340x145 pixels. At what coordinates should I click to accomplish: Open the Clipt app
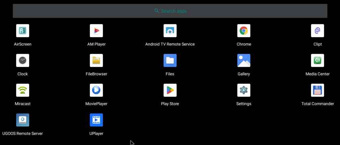pyautogui.click(x=317, y=31)
